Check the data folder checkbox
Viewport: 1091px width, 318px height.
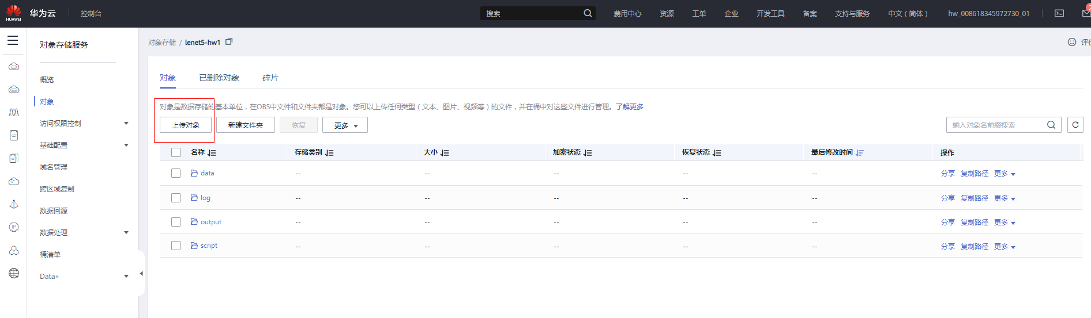coord(176,173)
